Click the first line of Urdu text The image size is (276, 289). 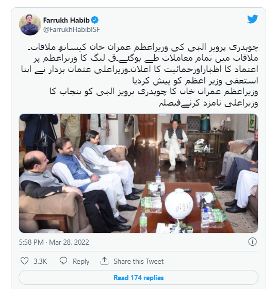point(143,47)
